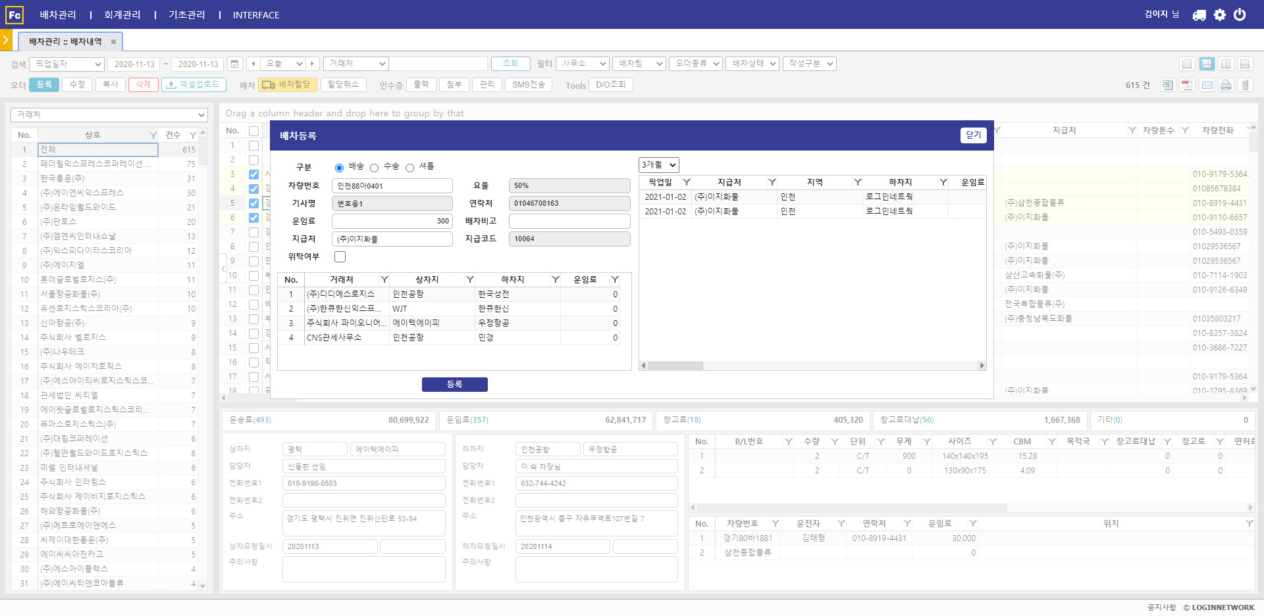This screenshot has width=1264, height=616.
Task: Open settings gear icon in header
Action: pyautogui.click(x=1220, y=14)
